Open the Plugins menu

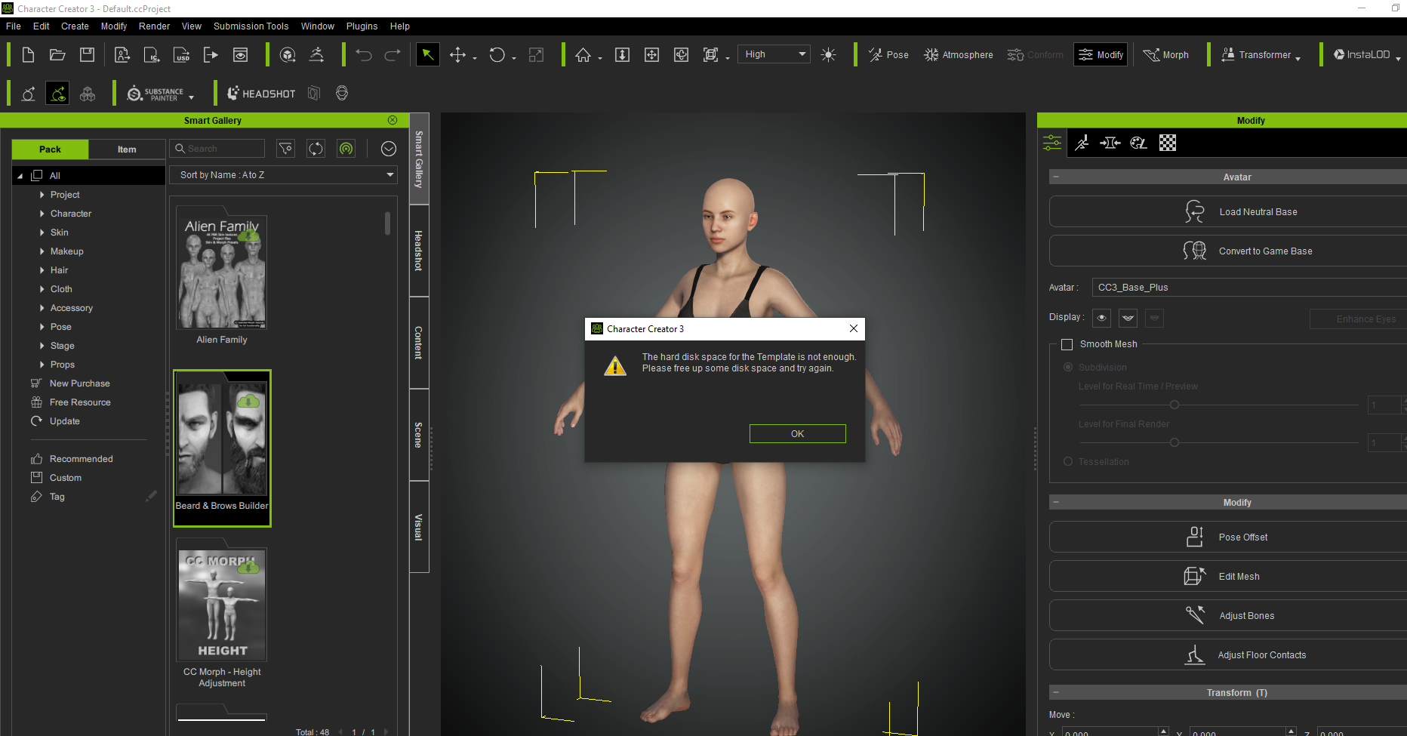[362, 26]
